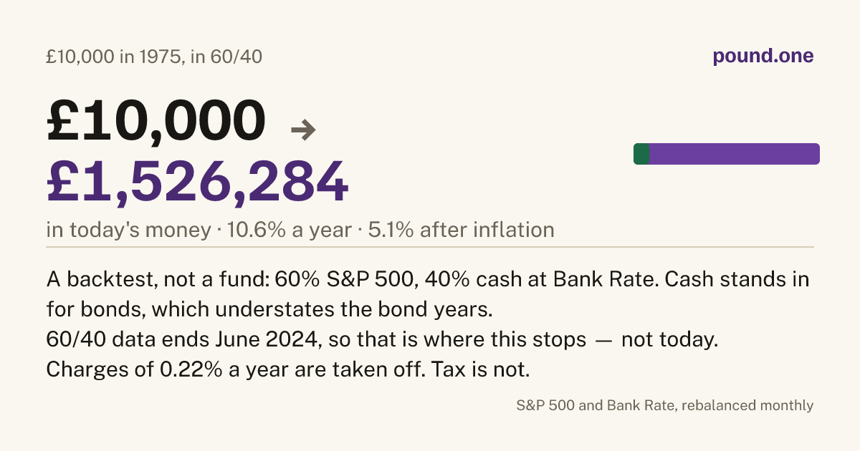Click the 'rebalanced monthly' footnote text

coord(747,405)
